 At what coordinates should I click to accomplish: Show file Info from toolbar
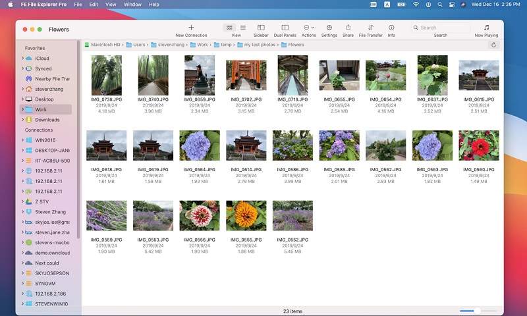click(391, 28)
